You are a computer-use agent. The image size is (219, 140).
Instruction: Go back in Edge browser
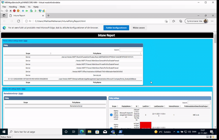[x=5, y=21]
